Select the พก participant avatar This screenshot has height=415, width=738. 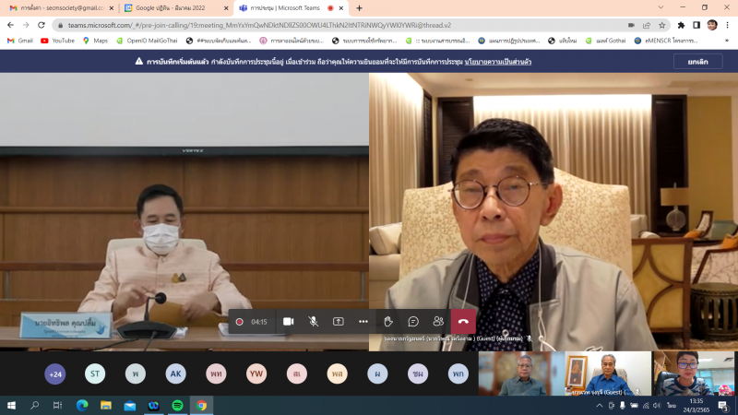[458, 374]
